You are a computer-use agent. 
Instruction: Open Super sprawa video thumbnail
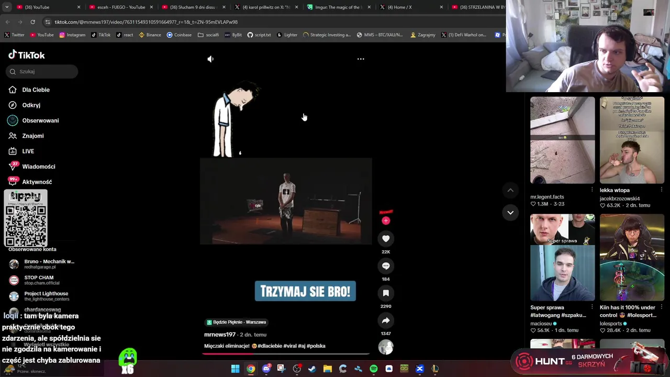click(x=562, y=258)
